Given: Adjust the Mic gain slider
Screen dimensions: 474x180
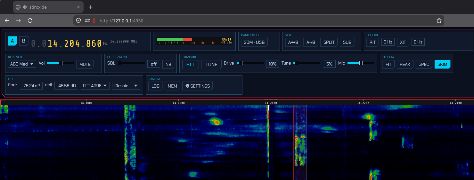Looking at the screenshot, I should [361, 63].
